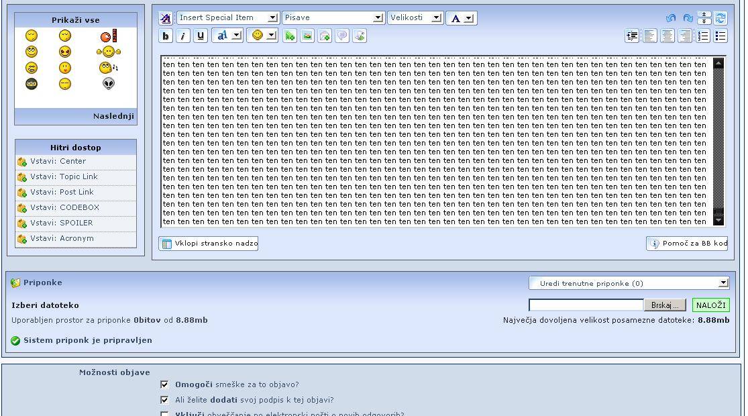Enlarge the editor with the down-arrow button

(x=704, y=21)
